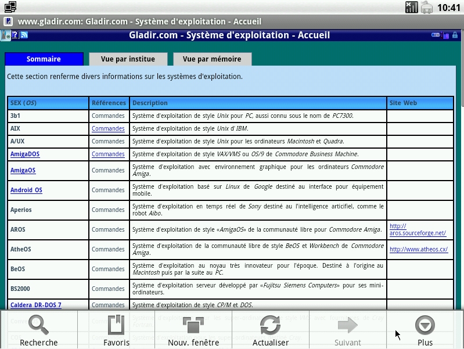The width and height of the screenshot is (464, 349).
Task: Click Commandes link in AIX row
Action: [x=108, y=128]
